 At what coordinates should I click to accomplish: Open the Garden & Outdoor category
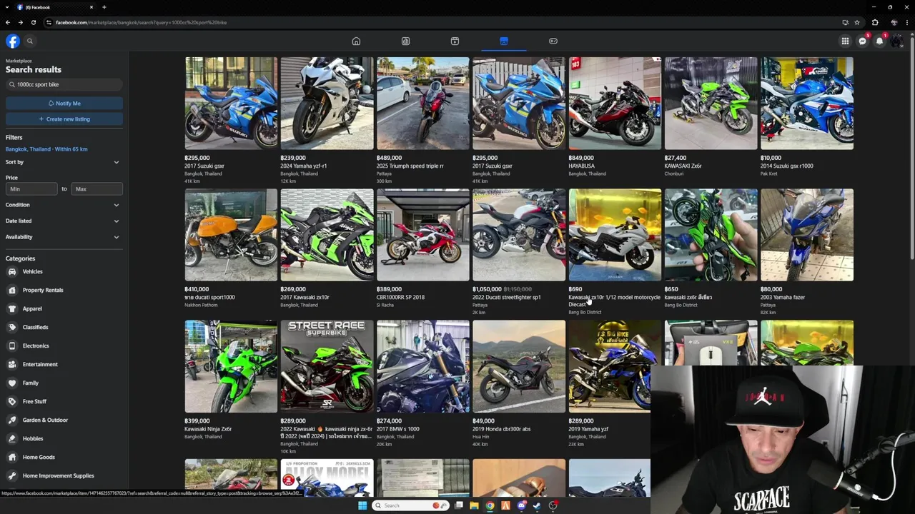pyautogui.click(x=64, y=420)
